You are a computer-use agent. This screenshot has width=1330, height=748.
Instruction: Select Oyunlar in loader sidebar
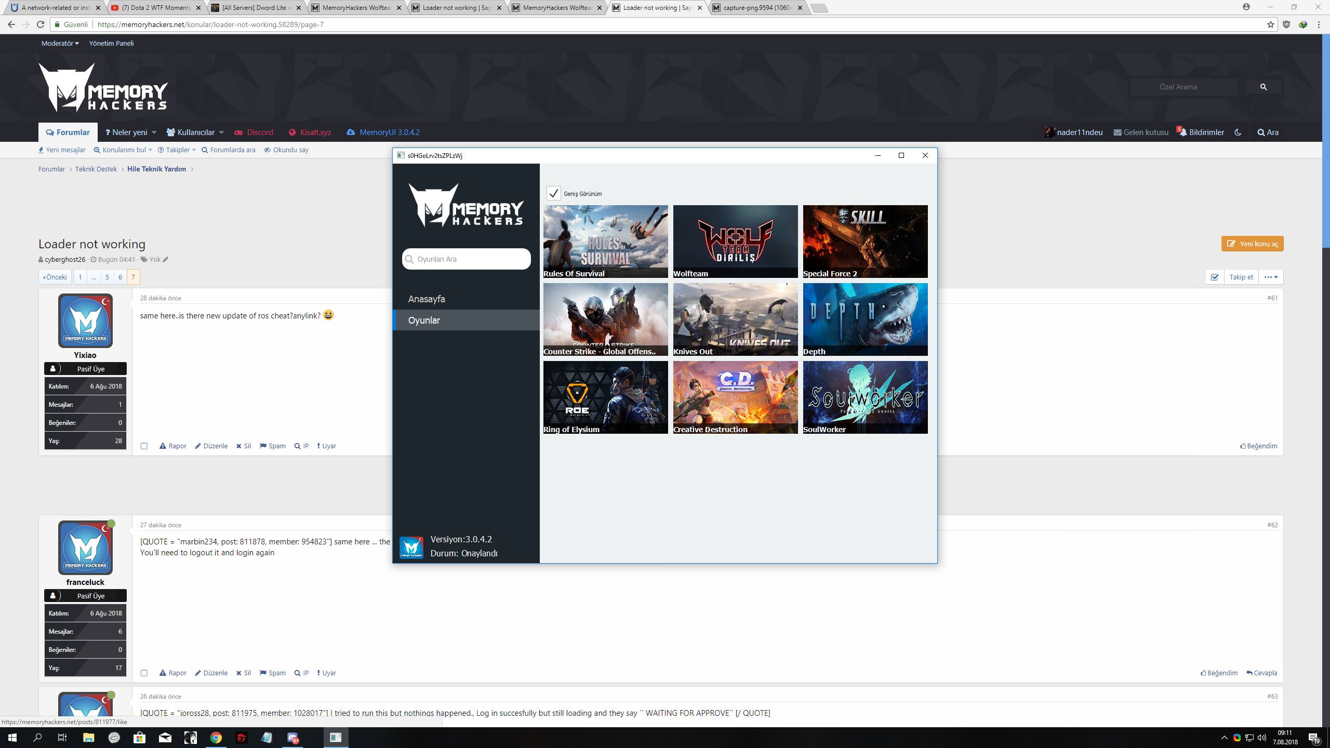466,320
